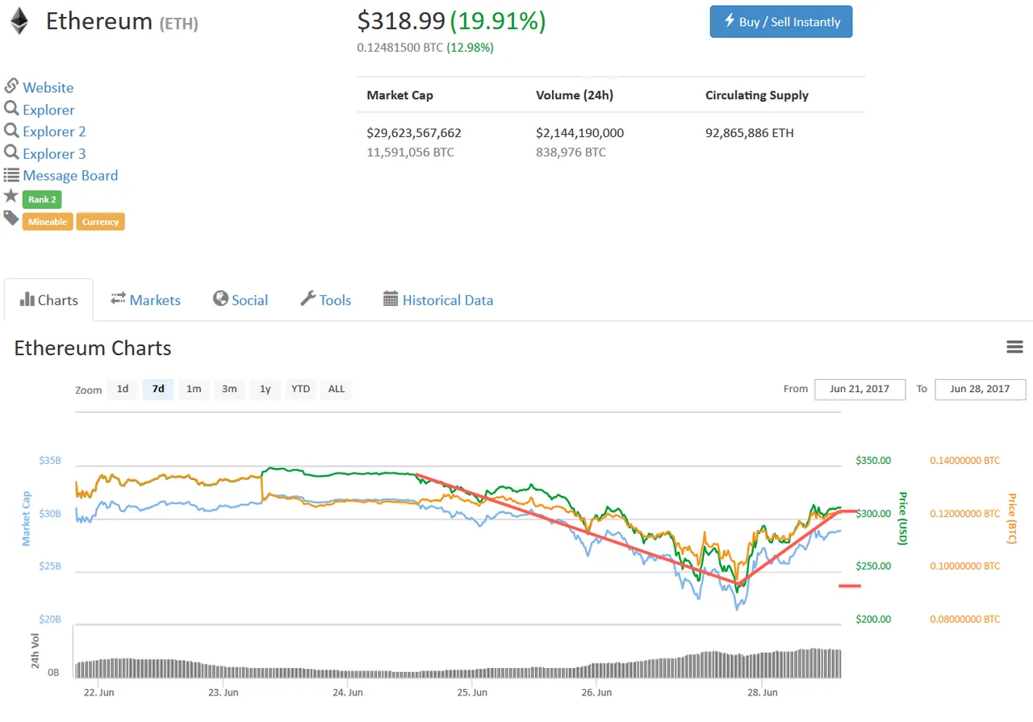Switch to the Charts tab

48,300
